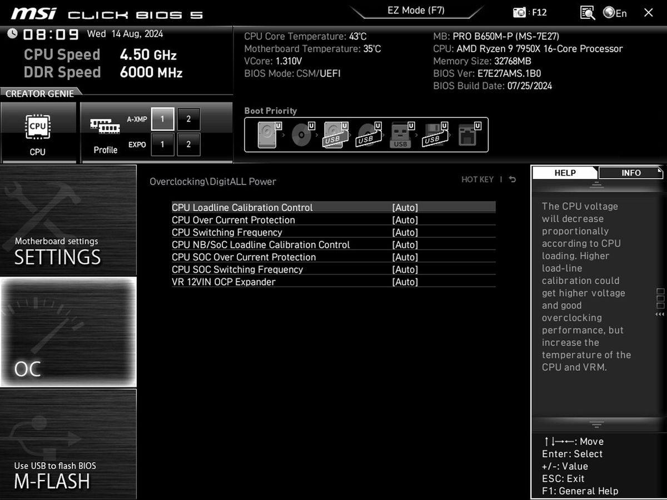Select the CPU Loadline Calibration Control row label
This screenshot has height=500, width=667.
click(x=242, y=207)
